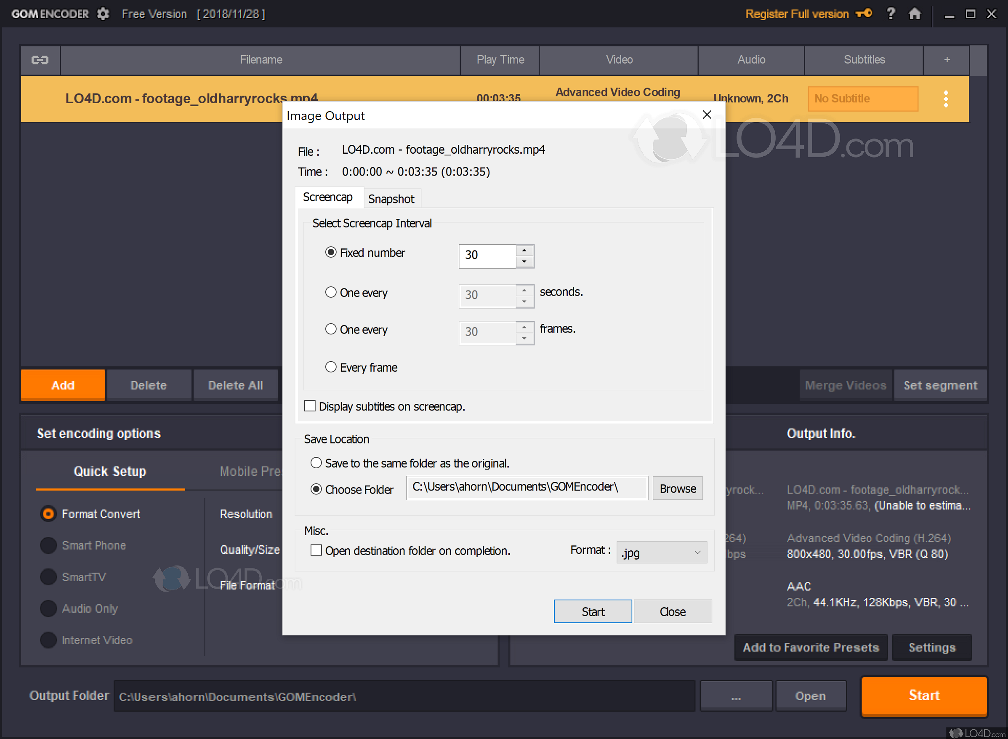Increase Fixed number with up arrow

coord(524,251)
